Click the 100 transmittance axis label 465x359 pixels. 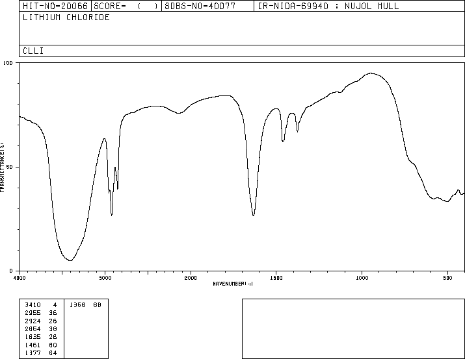tap(8, 63)
